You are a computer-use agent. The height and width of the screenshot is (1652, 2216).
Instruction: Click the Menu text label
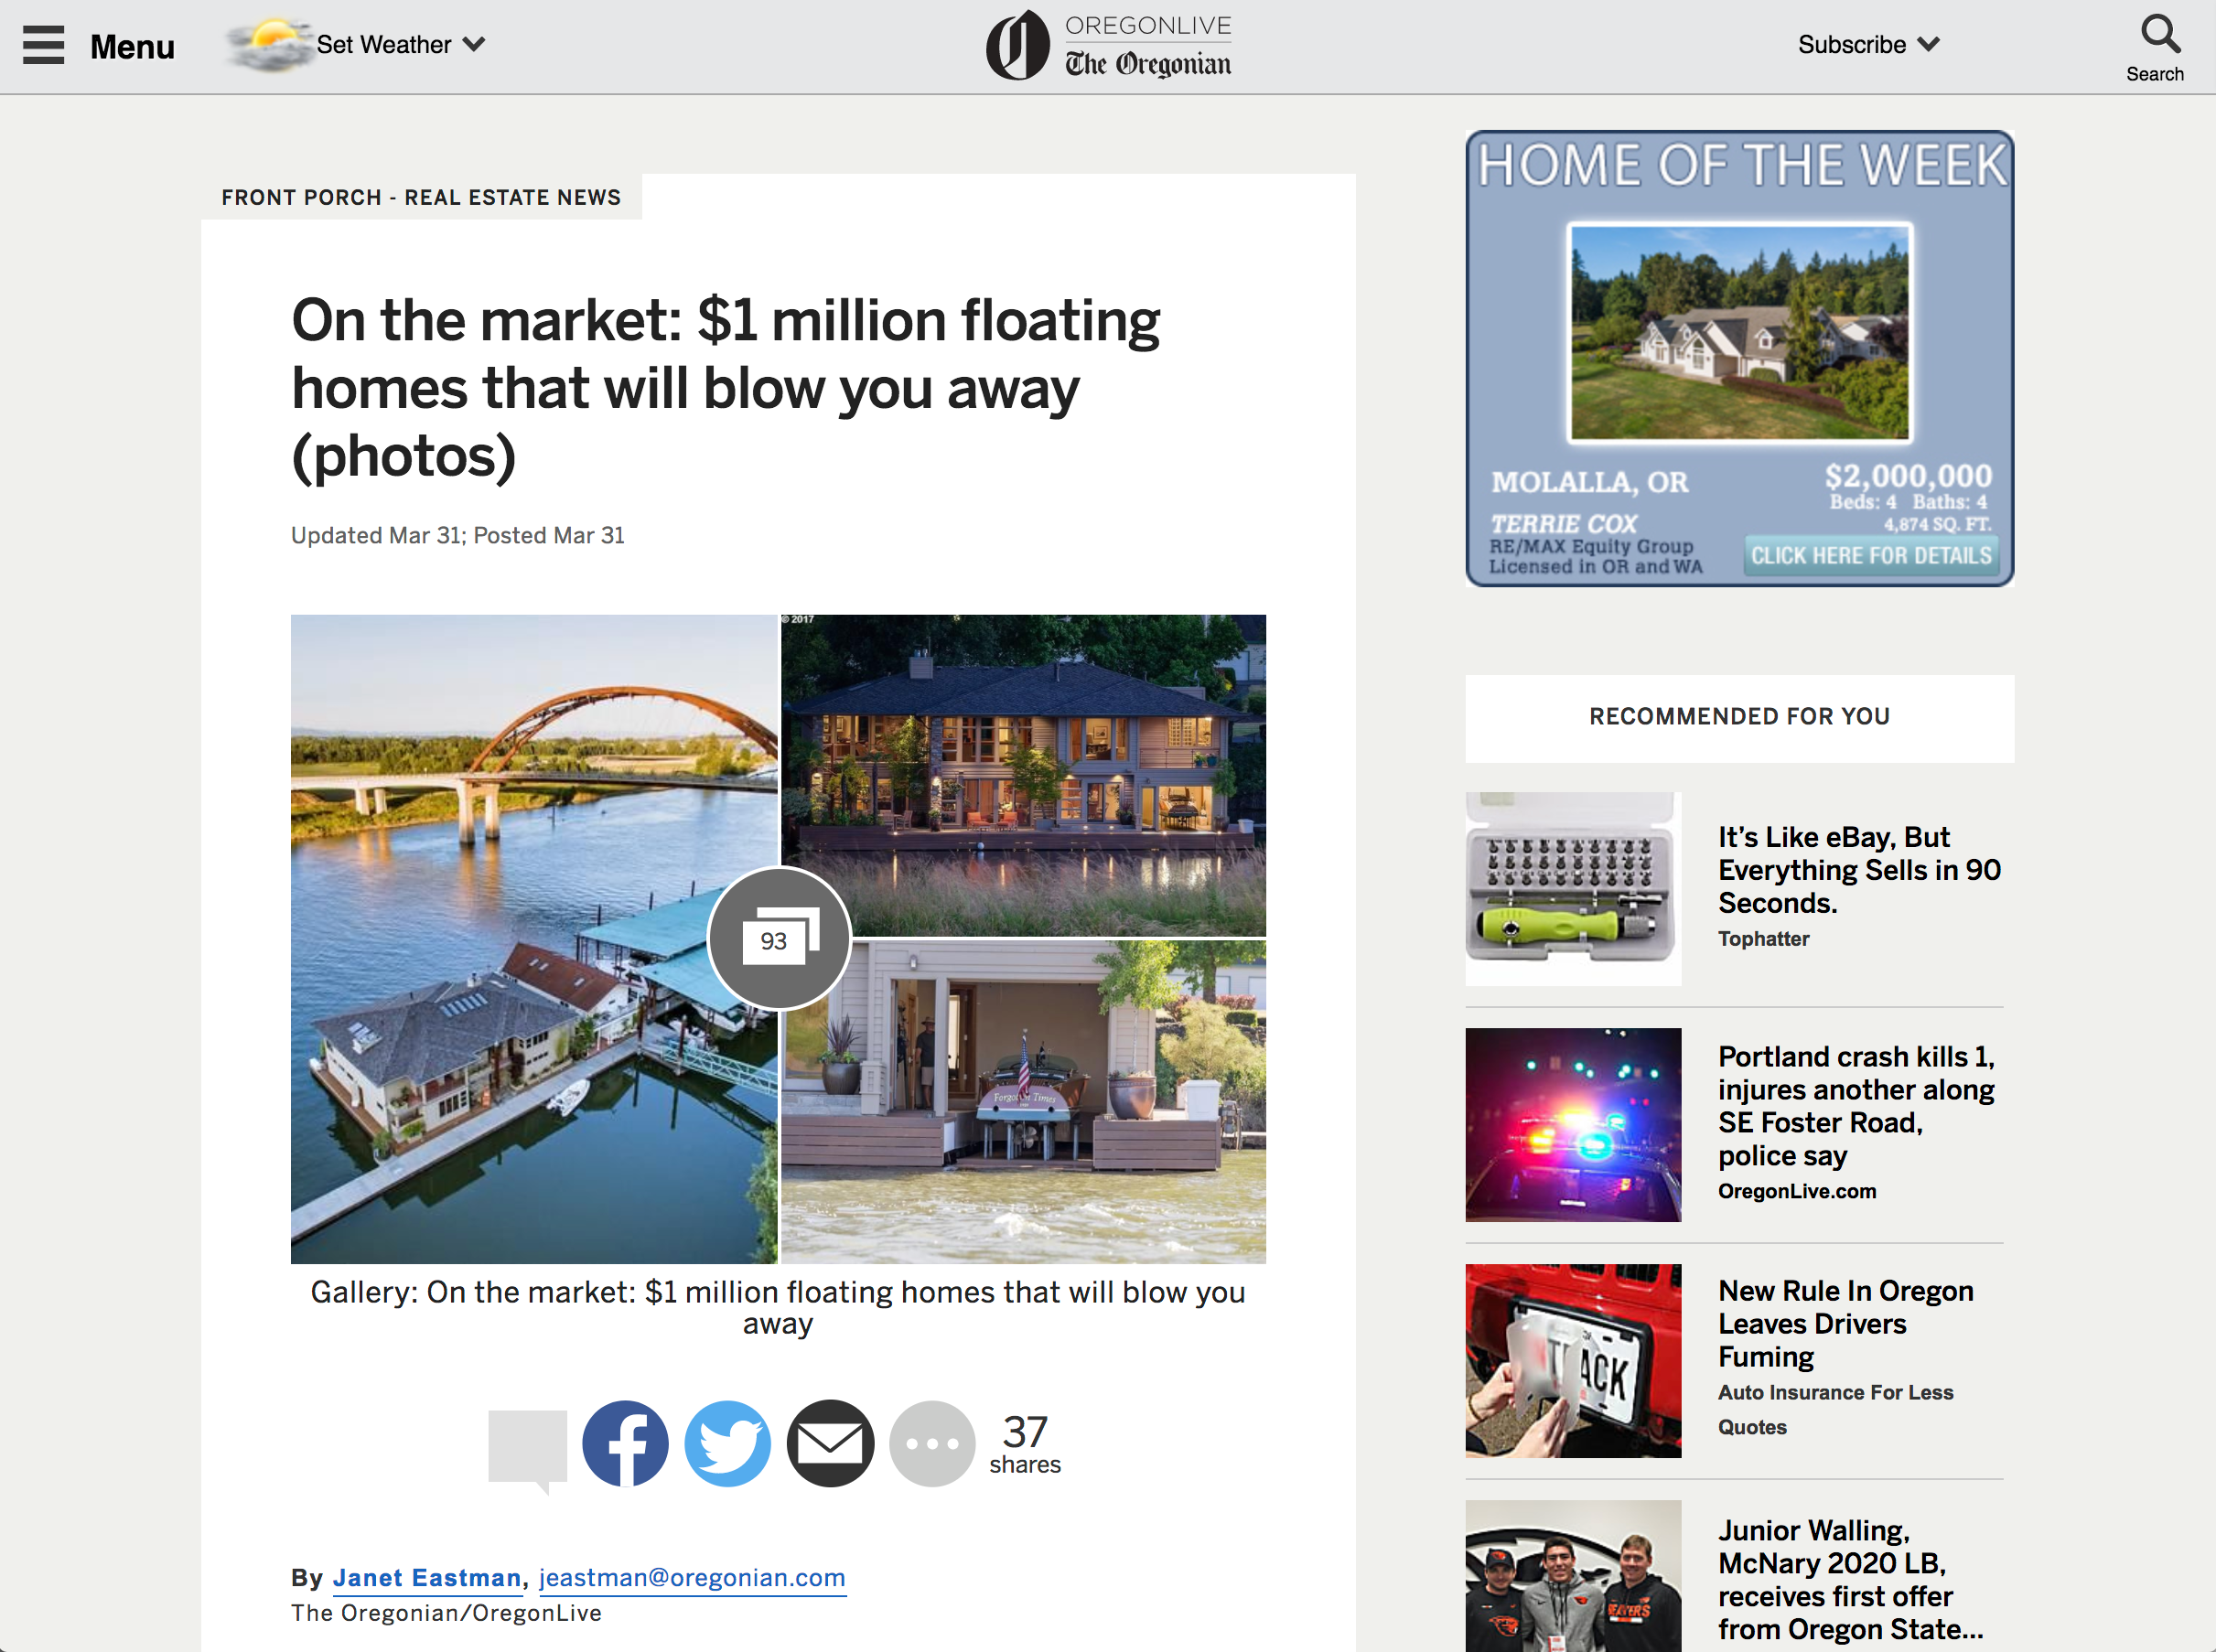pos(132,46)
